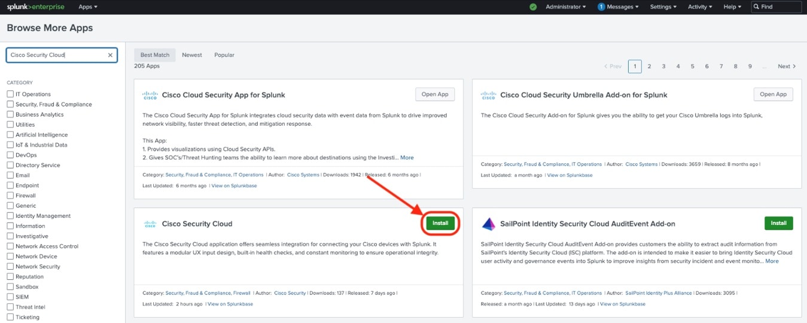Toggle the Firewall category checkbox

point(10,196)
